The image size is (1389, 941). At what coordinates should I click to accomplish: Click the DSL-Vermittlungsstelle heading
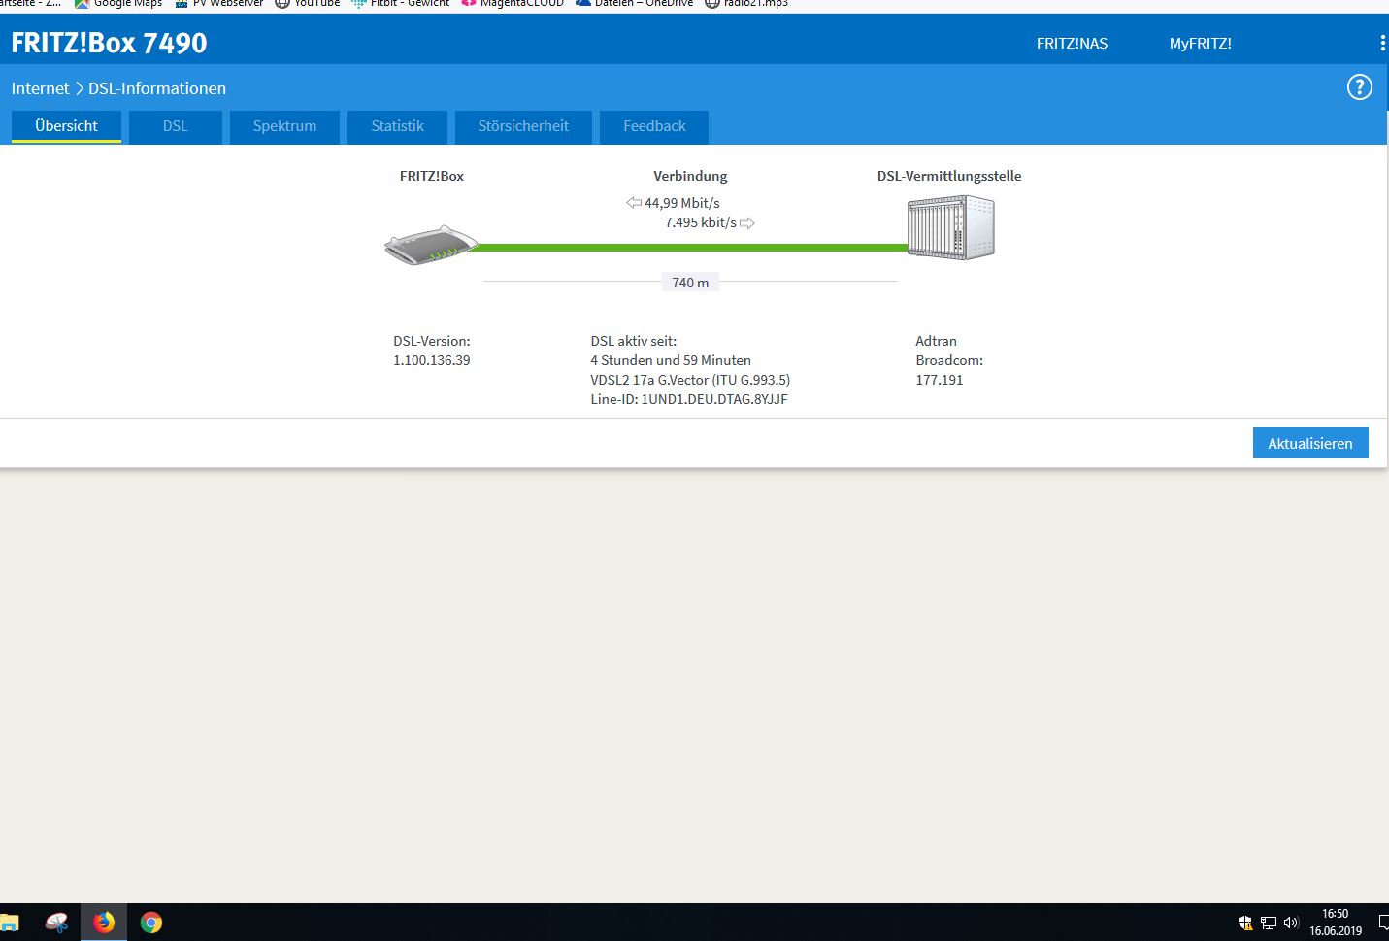coord(949,176)
